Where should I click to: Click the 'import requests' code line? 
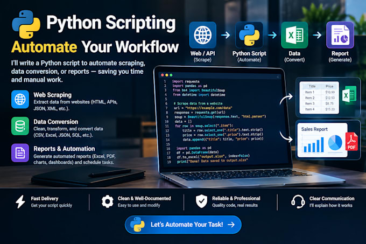click(x=186, y=81)
